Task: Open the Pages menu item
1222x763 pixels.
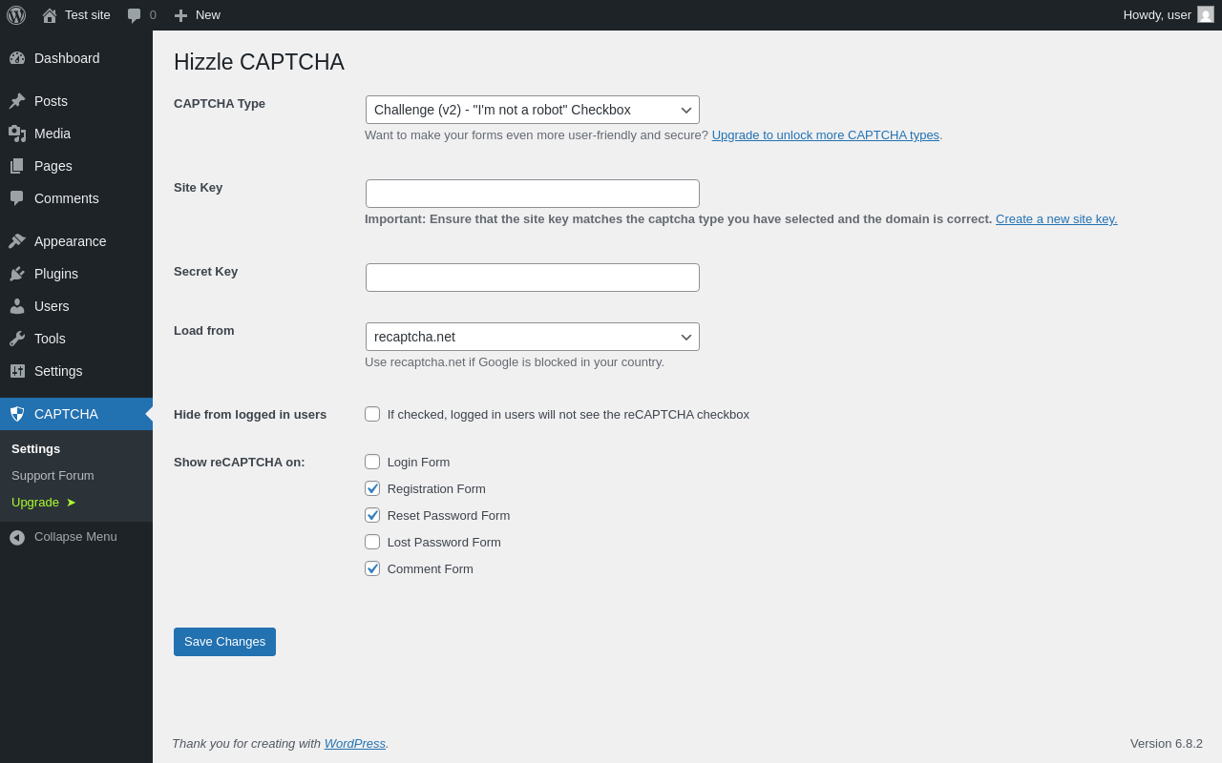Action: point(76,166)
